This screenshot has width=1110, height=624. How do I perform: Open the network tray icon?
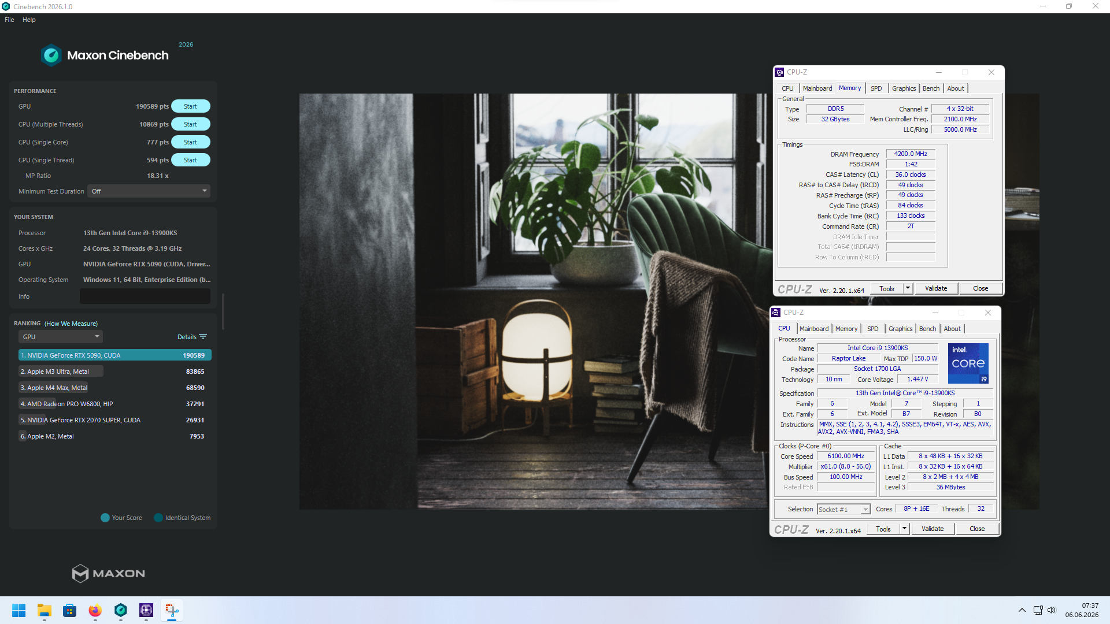click(x=1038, y=610)
